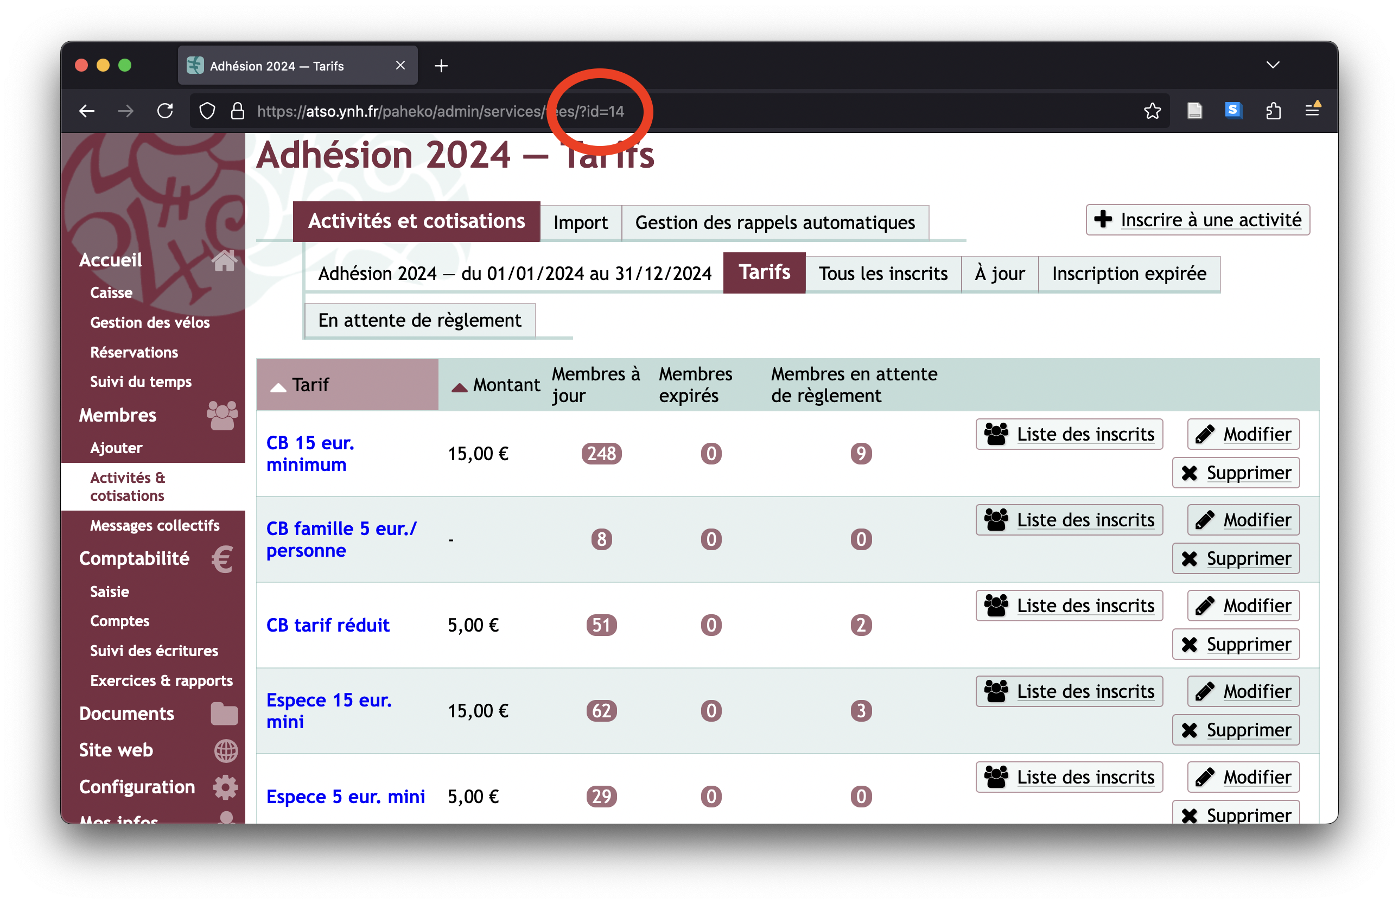
Task: Click the 248 members-up-to-date badge
Action: [601, 454]
